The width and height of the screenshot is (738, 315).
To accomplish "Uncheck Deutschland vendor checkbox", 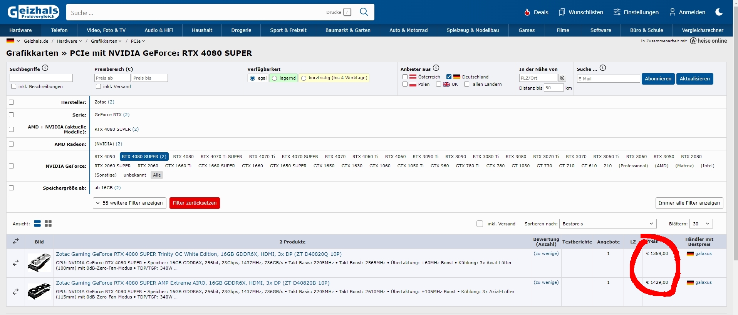I will 449,77.
